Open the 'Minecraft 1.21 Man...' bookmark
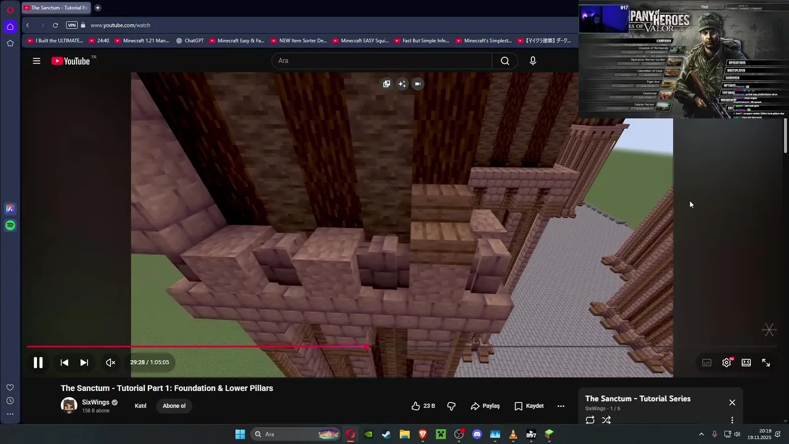Image resolution: width=789 pixels, height=444 pixels. pyautogui.click(x=142, y=41)
